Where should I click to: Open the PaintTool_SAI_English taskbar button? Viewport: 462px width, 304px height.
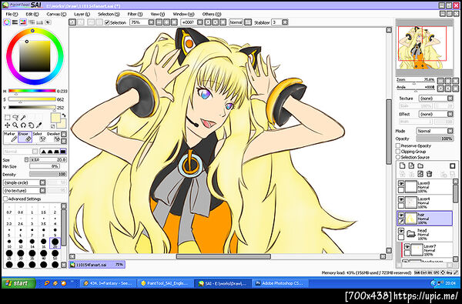pyautogui.click(x=165, y=283)
